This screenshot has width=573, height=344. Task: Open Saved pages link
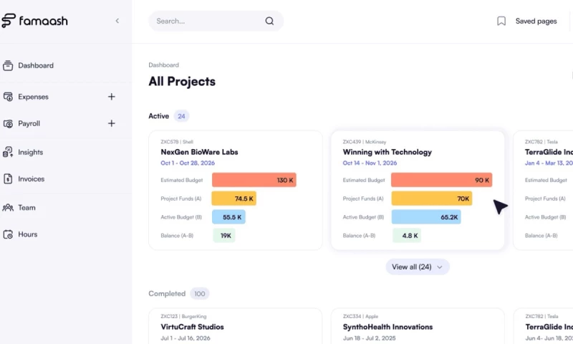point(536,21)
